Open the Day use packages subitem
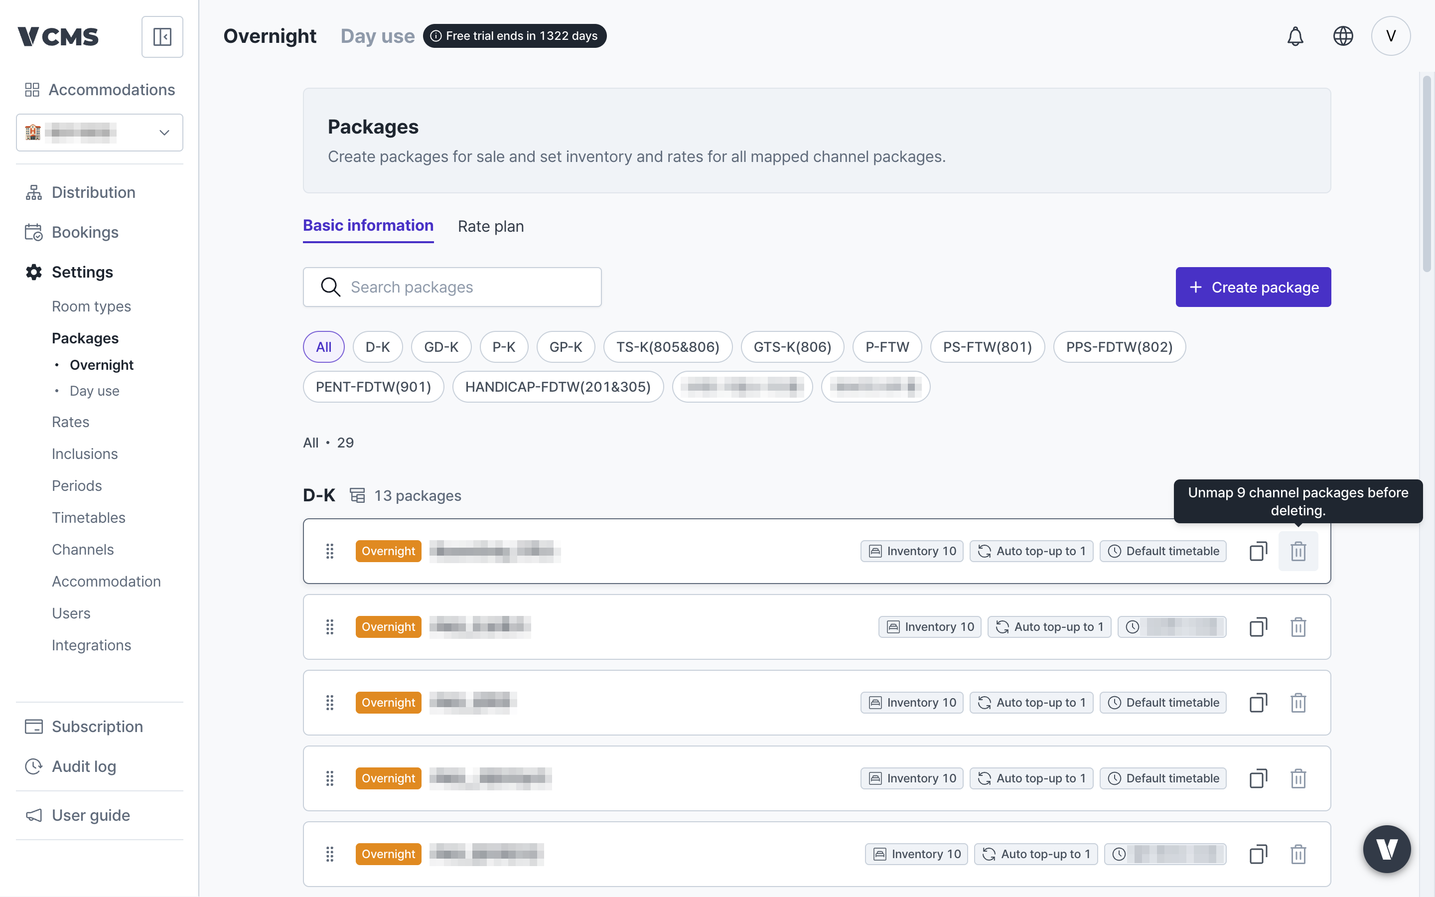This screenshot has width=1435, height=897. pos(94,391)
